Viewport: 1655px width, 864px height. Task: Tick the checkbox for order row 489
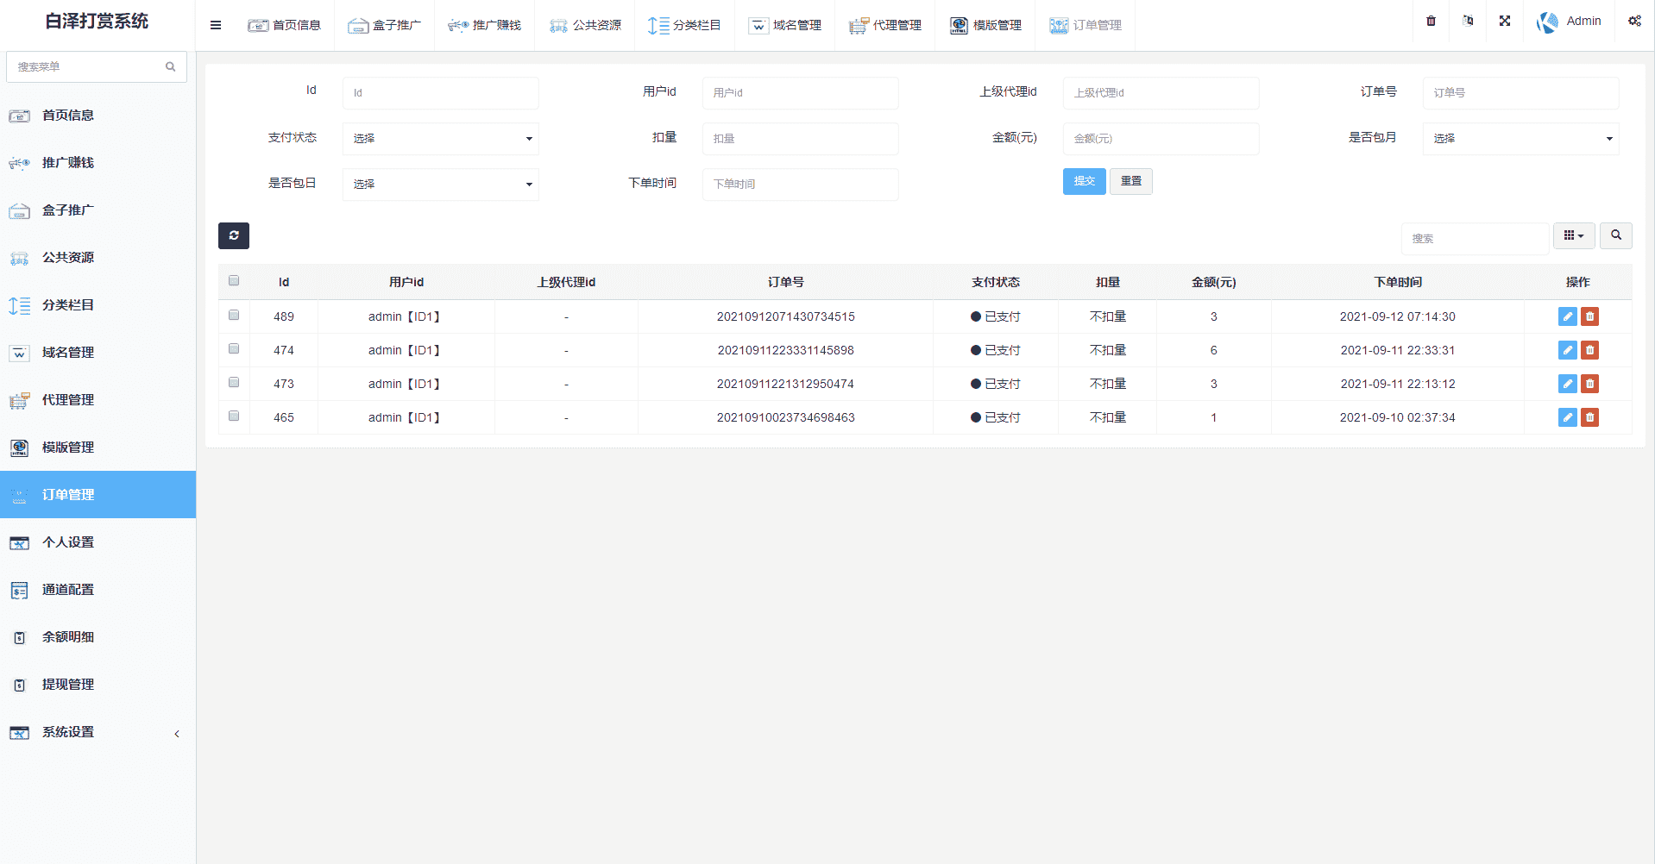(234, 316)
